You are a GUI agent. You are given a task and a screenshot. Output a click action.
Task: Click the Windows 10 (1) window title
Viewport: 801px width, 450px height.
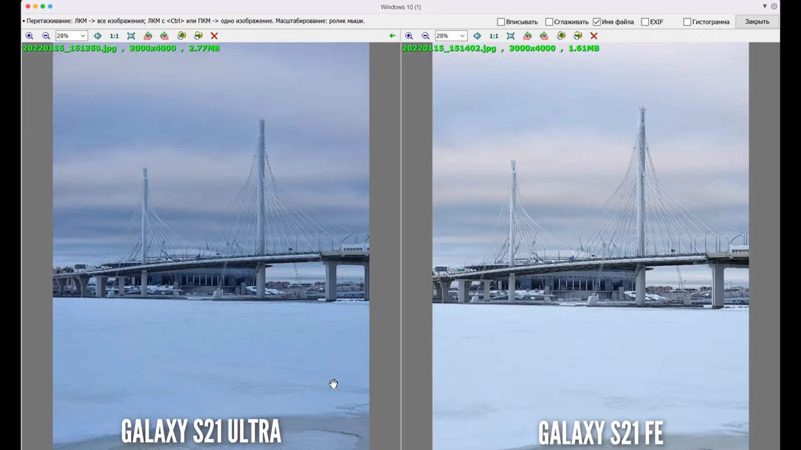400,7
